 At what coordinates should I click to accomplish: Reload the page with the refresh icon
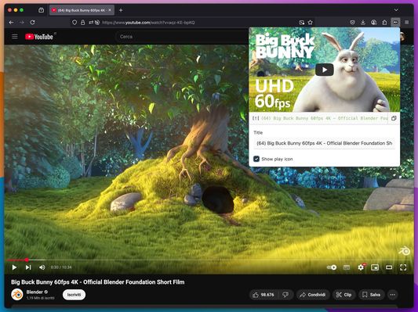click(32, 23)
